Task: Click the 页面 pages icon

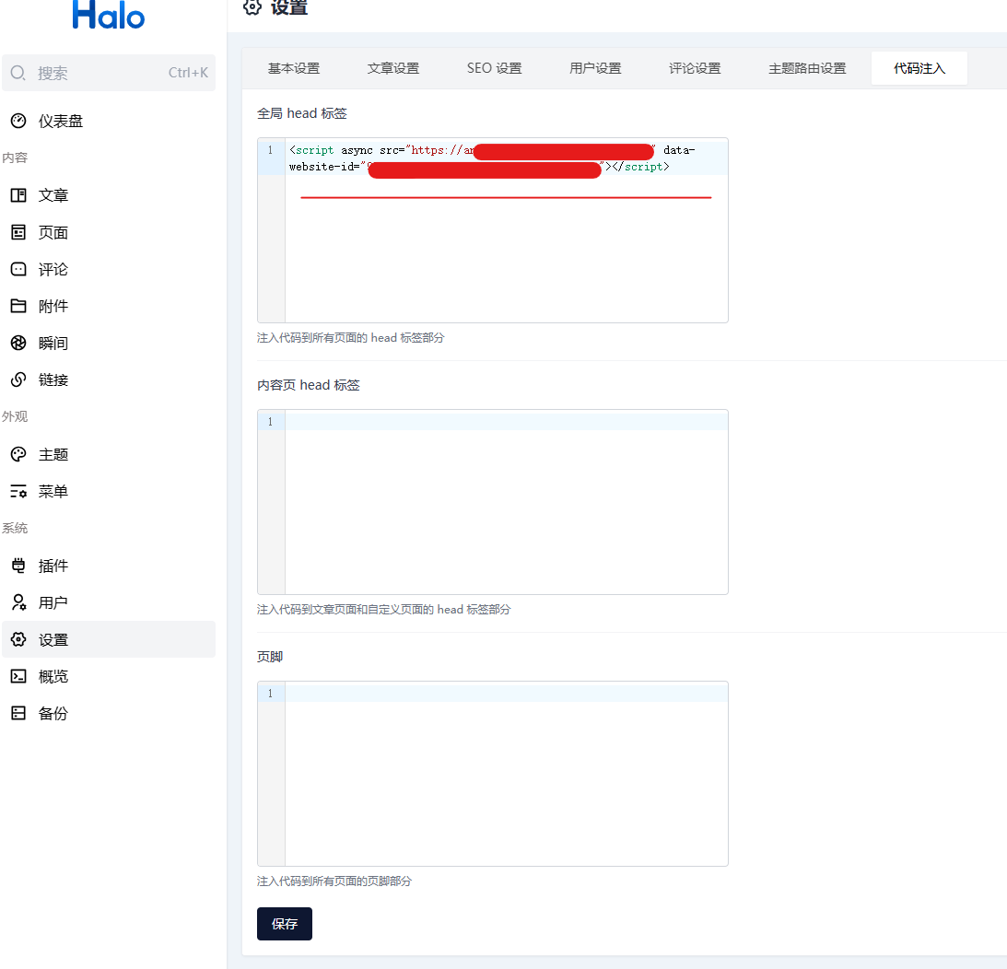Action: click(18, 232)
